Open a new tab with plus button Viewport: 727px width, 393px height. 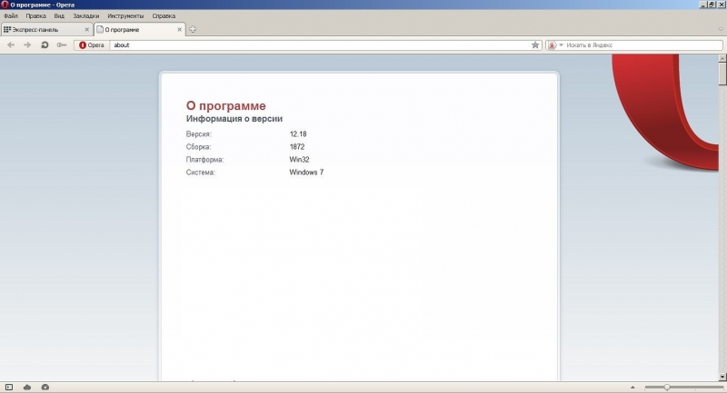(x=193, y=30)
